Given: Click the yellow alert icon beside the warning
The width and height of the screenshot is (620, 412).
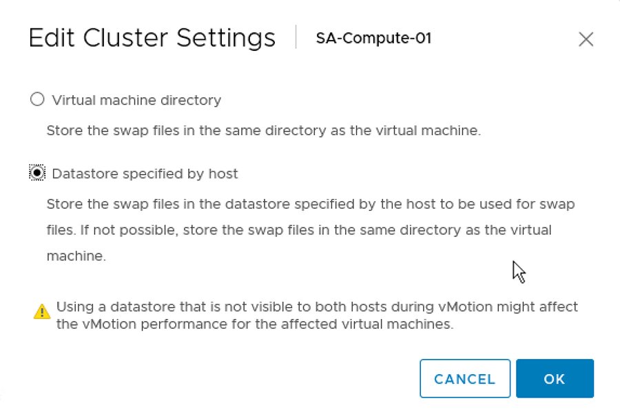Looking at the screenshot, I should click(41, 311).
